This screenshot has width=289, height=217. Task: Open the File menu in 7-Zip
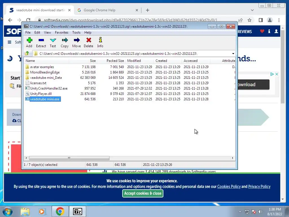28,32
